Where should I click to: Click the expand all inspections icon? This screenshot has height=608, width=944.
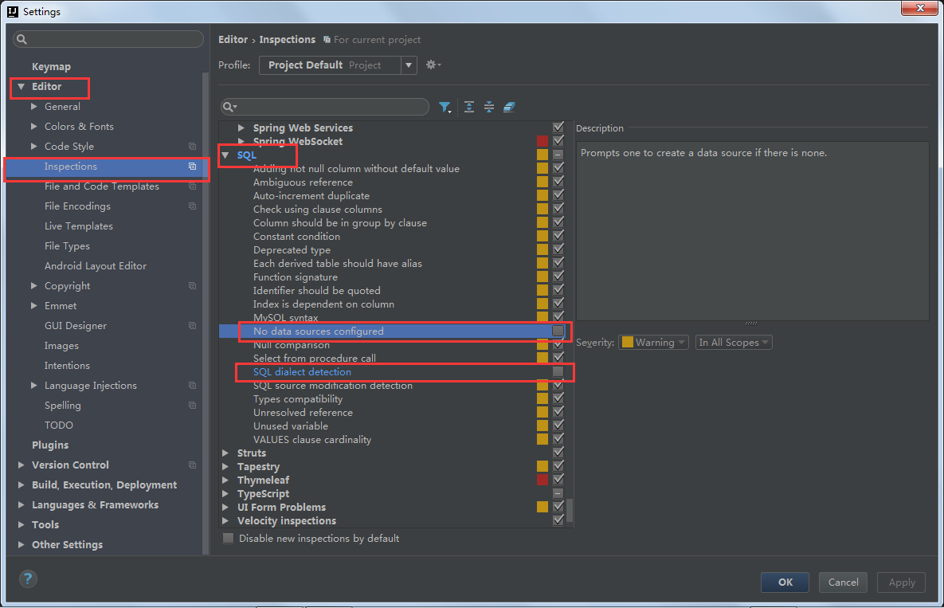[469, 107]
